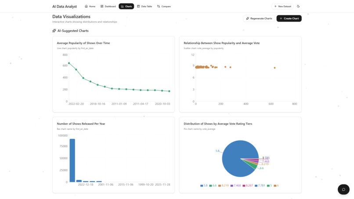Screen dimensions: 354x199
Task: Click the AI Data Analyst logo text
Action: [x=65, y=7]
